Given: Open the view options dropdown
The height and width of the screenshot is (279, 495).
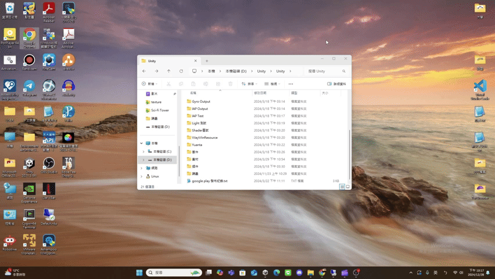Looking at the screenshot, I should 272,84.
